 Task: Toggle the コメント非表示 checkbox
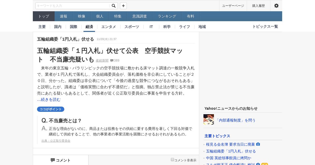[172, 159]
